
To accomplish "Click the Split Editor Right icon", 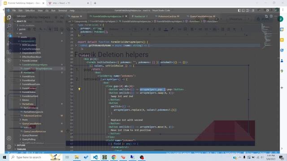I will tap(271, 16).
